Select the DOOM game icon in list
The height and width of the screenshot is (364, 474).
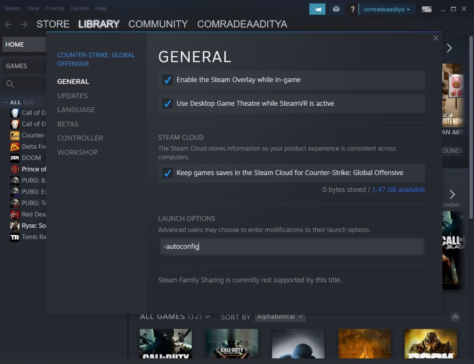click(15, 158)
